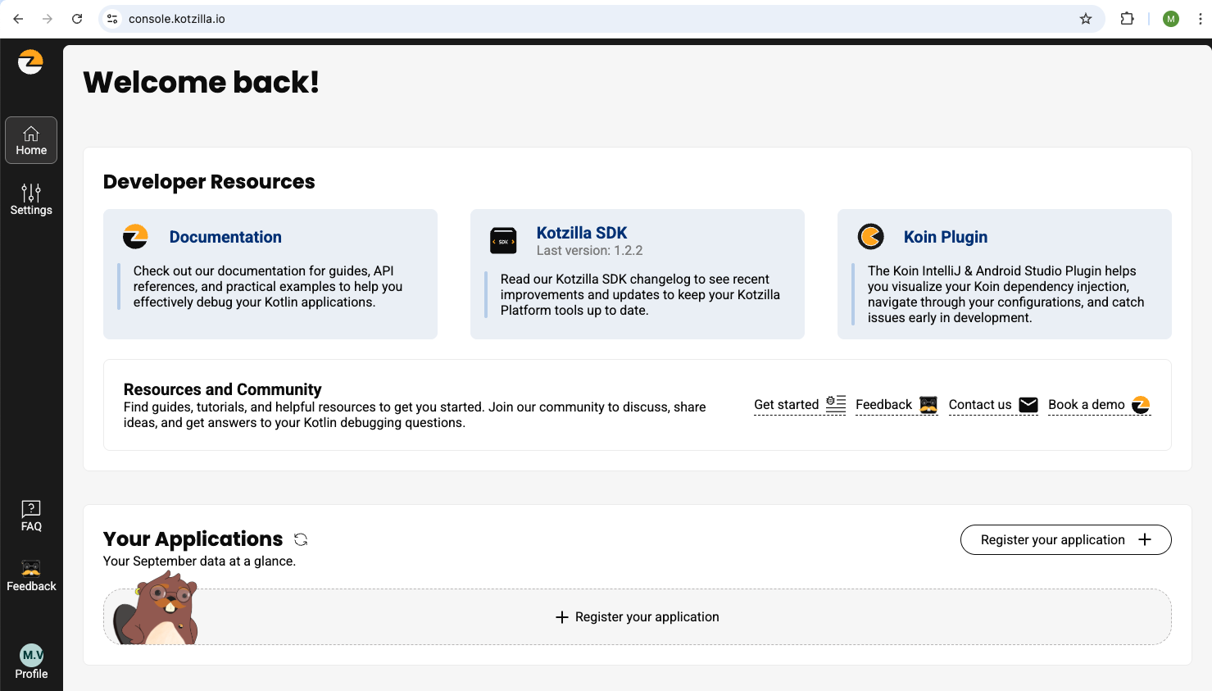Click the Koin Plugin card description text
This screenshot has height=691, width=1212.
[1006, 294]
